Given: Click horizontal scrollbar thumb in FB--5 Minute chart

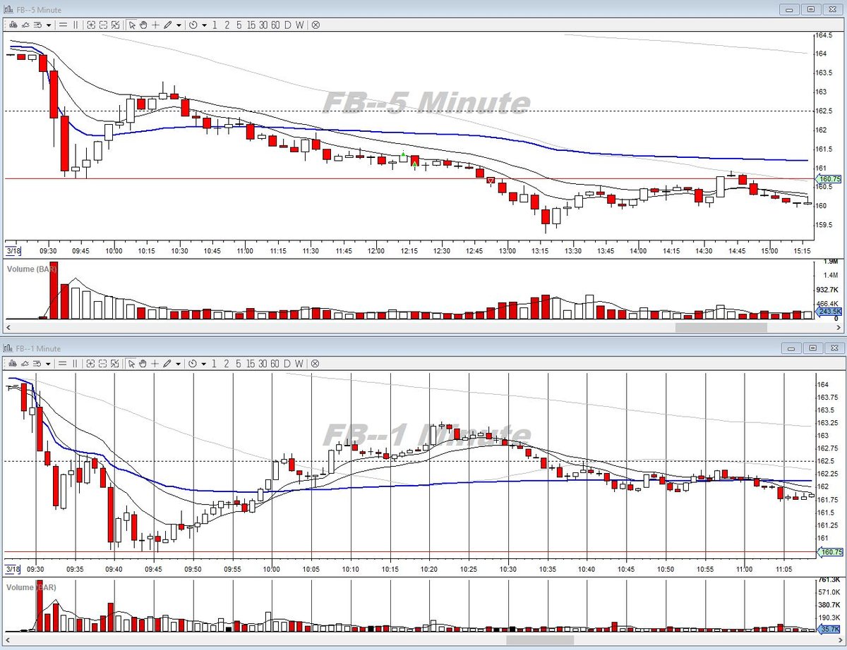Looking at the screenshot, I should click(x=721, y=327).
